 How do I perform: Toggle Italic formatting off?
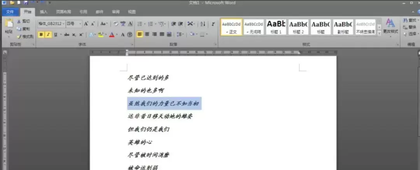48,35
